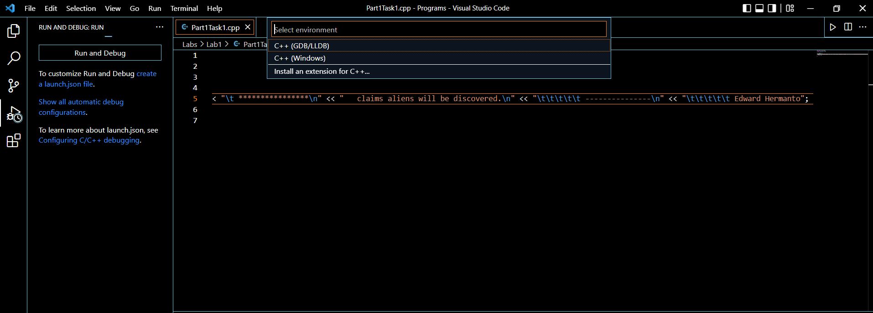
Task: Open the Go menu
Action: (134, 8)
